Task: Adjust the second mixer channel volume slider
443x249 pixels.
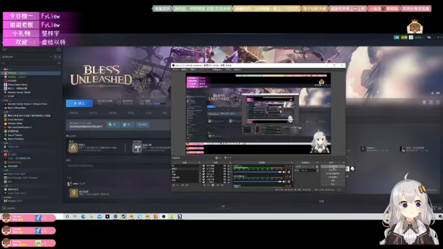Action: pos(257,181)
